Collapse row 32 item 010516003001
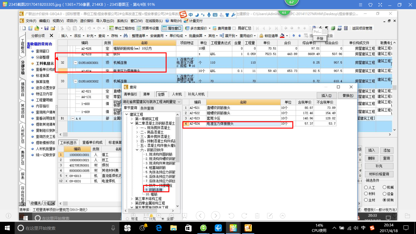Viewport: 416px width, 234px height. (x=76, y=63)
